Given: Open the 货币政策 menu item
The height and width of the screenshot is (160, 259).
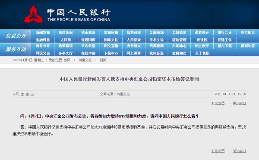Looking at the screenshot, I should click(88, 33).
